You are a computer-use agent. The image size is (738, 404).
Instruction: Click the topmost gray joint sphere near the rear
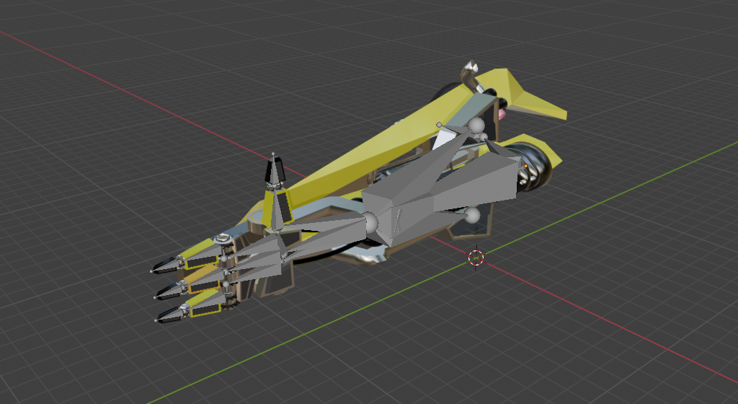click(476, 126)
